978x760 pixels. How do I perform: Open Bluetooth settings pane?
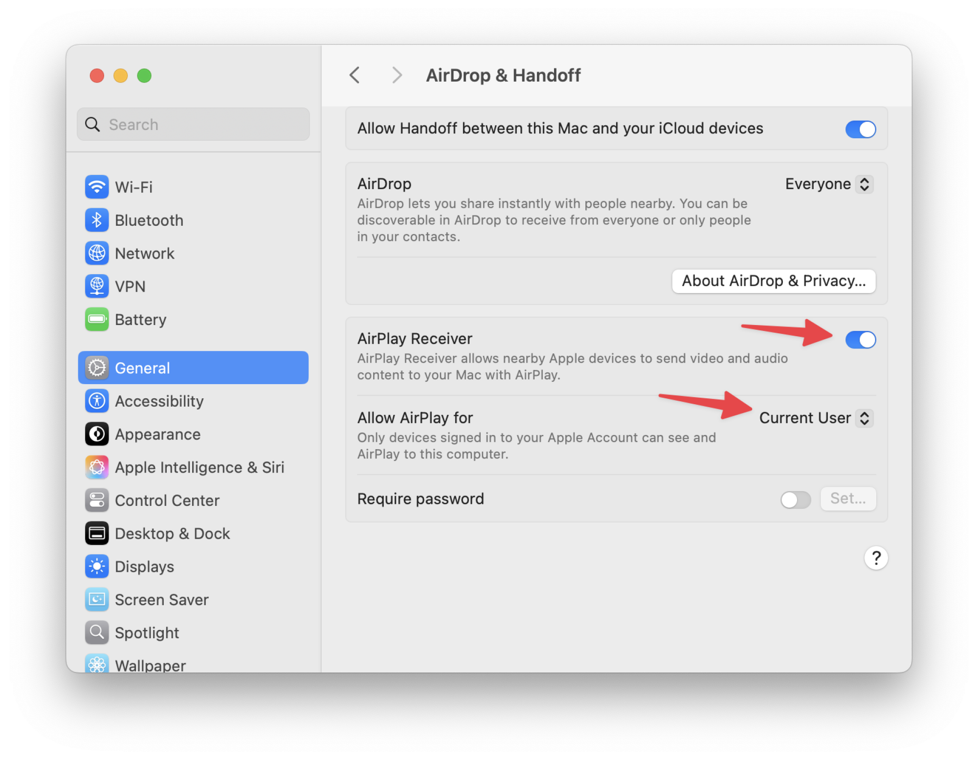point(193,220)
